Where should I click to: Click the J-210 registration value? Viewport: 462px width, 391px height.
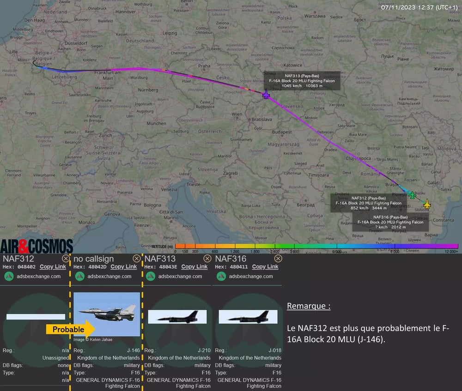(x=204, y=350)
